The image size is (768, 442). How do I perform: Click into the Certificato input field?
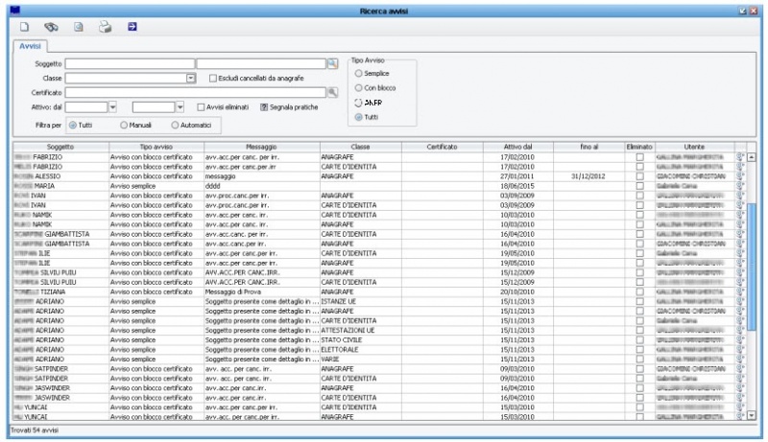pyautogui.click(x=196, y=92)
